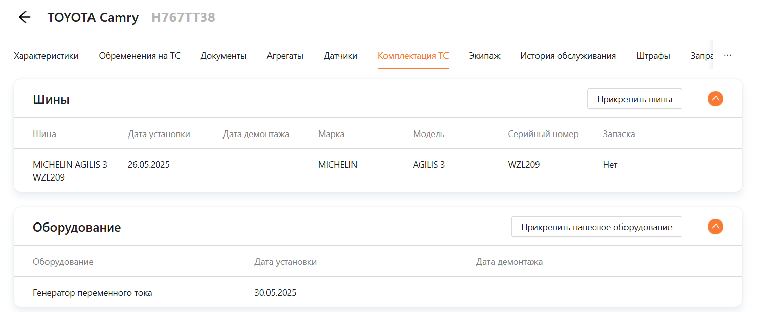Switch to the Характеристики tab
Viewport: 759px width, 312px height.
point(46,56)
